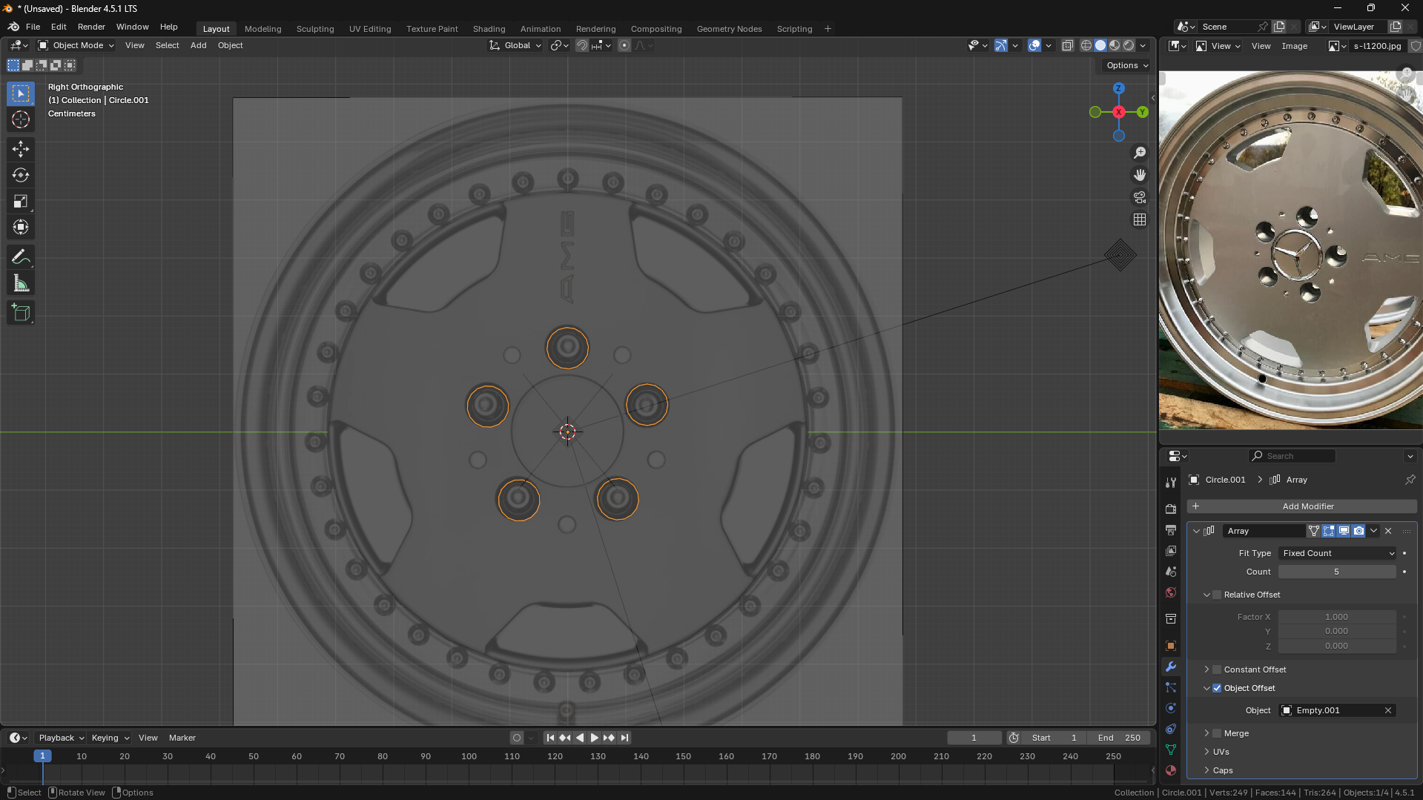Open the Object Mode dropdown
The width and height of the screenshot is (1423, 800).
(76, 45)
